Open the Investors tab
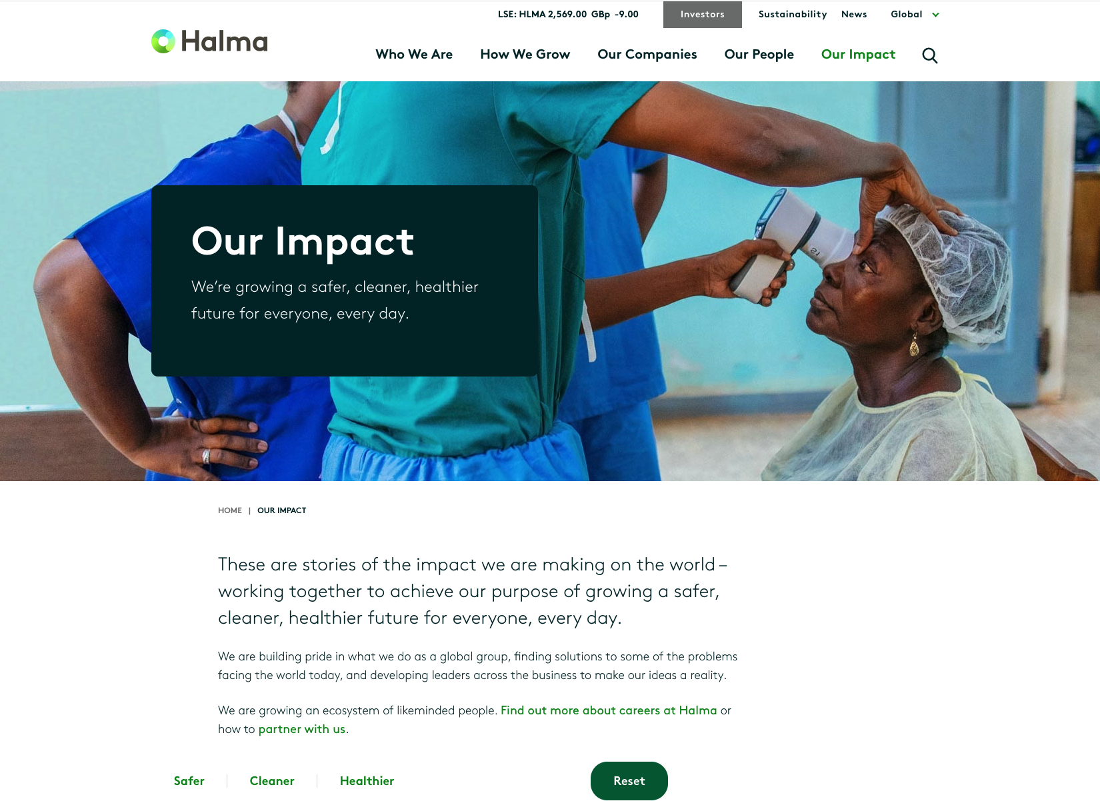The height and width of the screenshot is (801, 1100). [x=702, y=15]
